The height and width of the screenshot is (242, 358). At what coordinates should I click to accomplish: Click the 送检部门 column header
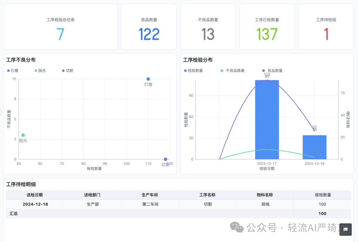tap(92, 195)
